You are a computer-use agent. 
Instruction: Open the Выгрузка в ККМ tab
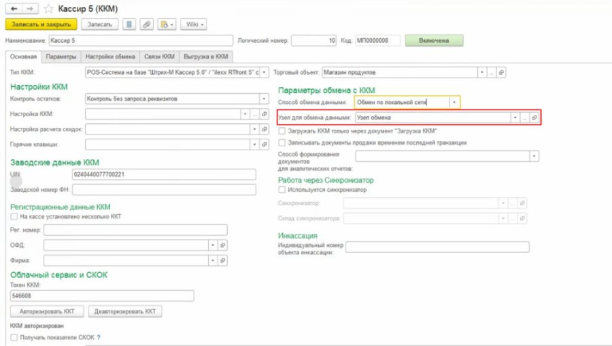pos(205,56)
